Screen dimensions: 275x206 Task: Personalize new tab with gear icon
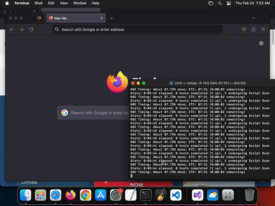click(261, 43)
